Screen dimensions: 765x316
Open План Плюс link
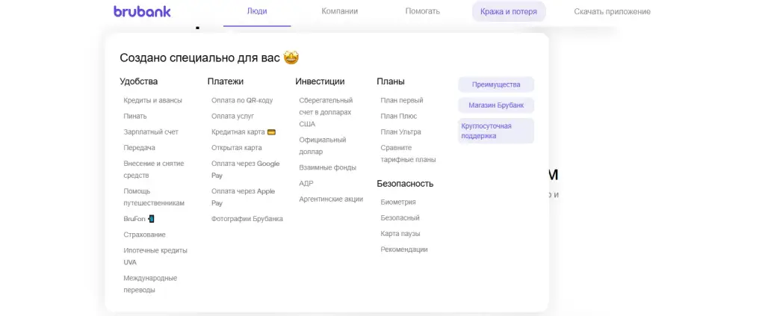click(399, 116)
